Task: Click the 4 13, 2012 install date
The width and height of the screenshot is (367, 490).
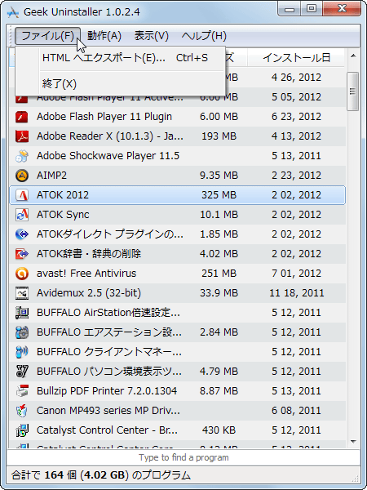Action: pyautogui.click(x=296, y=136)
